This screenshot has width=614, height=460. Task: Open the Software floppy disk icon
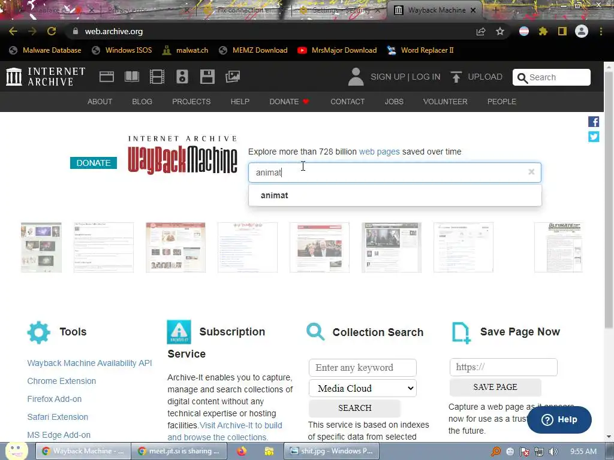click(x=207, y=77)
